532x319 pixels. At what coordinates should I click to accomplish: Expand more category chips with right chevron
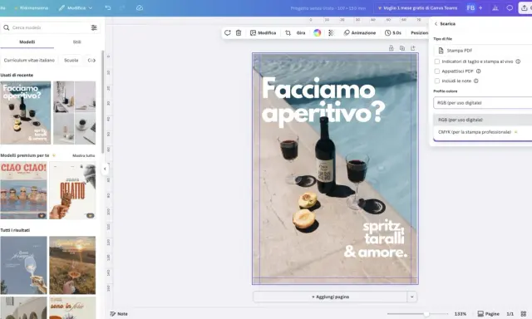pos(93,61)
